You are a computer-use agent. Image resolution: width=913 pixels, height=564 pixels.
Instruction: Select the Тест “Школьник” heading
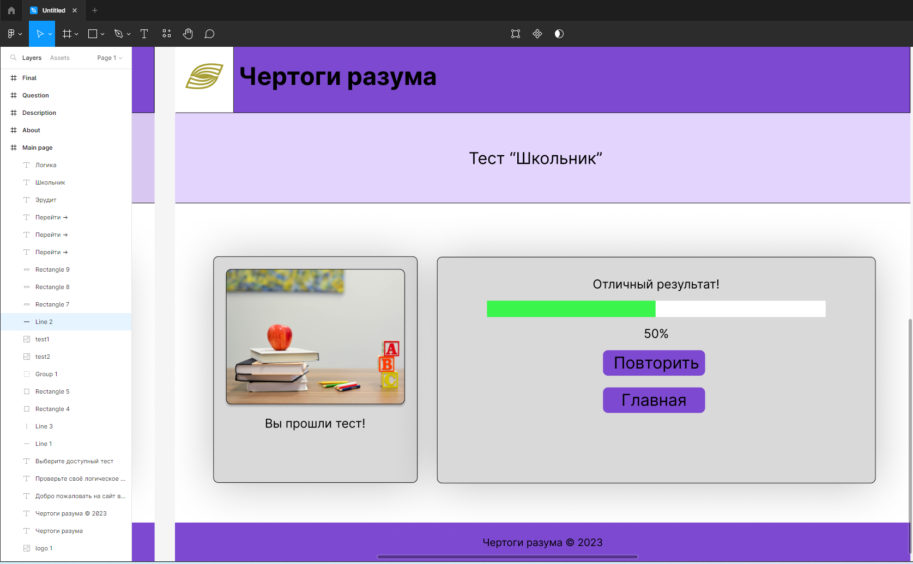536,158
